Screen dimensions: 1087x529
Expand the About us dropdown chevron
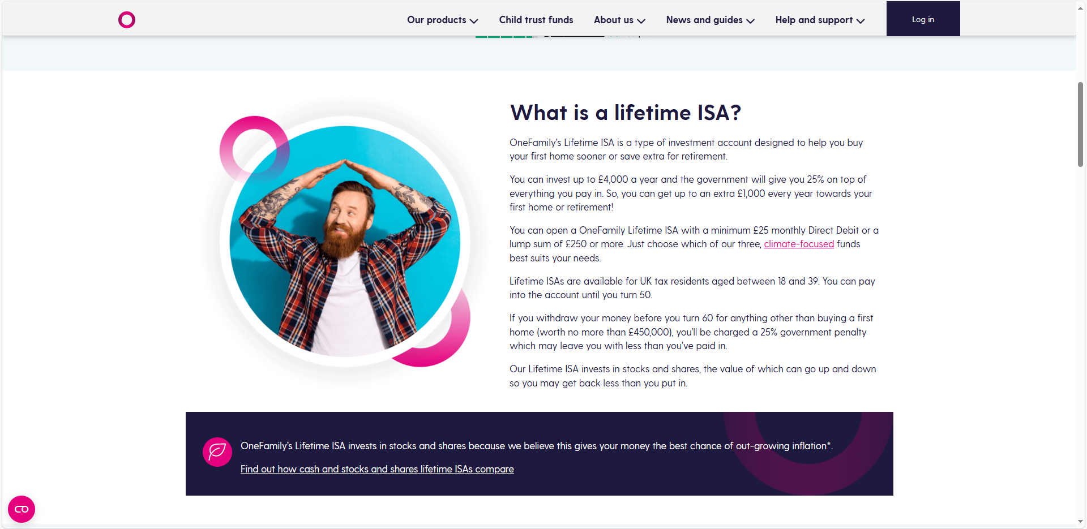(x=641, y=21)
